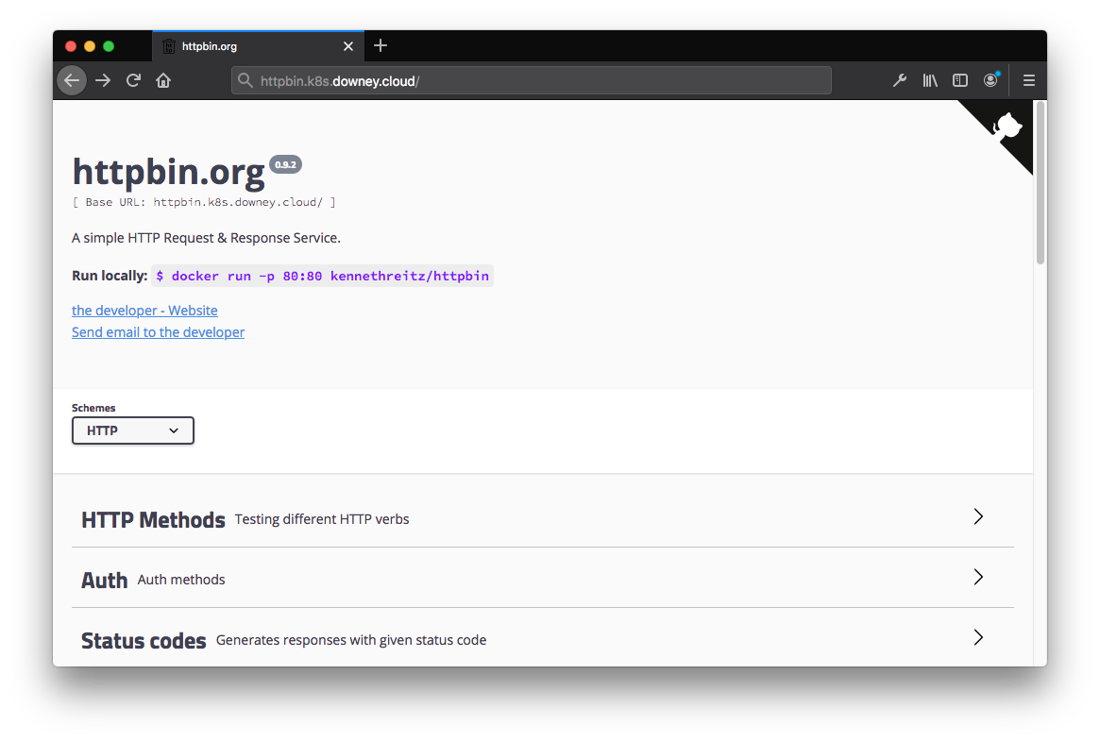Focus the address bar URL field
Image resolution: width=1100 pixels, height=742 pixels.
coord(531,80)
